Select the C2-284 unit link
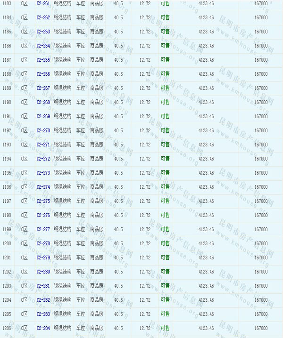Screen dimensions: 283x338 tap(43, 329)
